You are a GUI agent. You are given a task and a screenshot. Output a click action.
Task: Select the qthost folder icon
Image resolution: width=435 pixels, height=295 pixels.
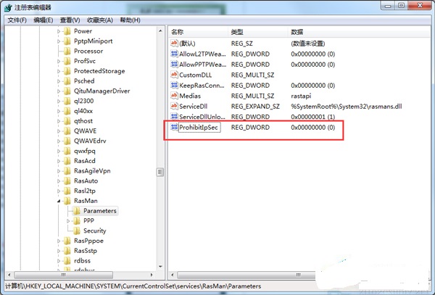click(67, 121)
